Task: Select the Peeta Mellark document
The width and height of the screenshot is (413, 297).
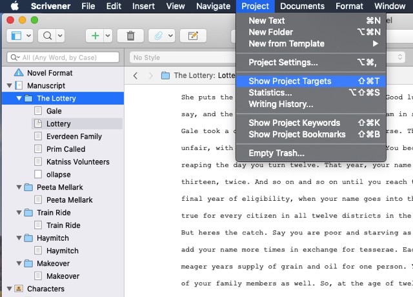Action: point(70,200)
